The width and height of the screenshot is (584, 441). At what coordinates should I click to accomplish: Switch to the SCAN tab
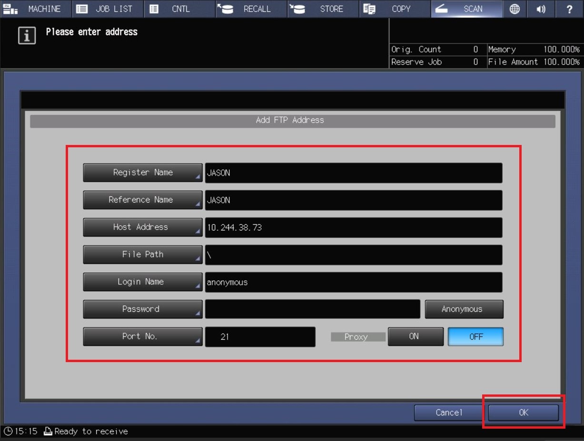pyautogui.click(x=467, y=9)
